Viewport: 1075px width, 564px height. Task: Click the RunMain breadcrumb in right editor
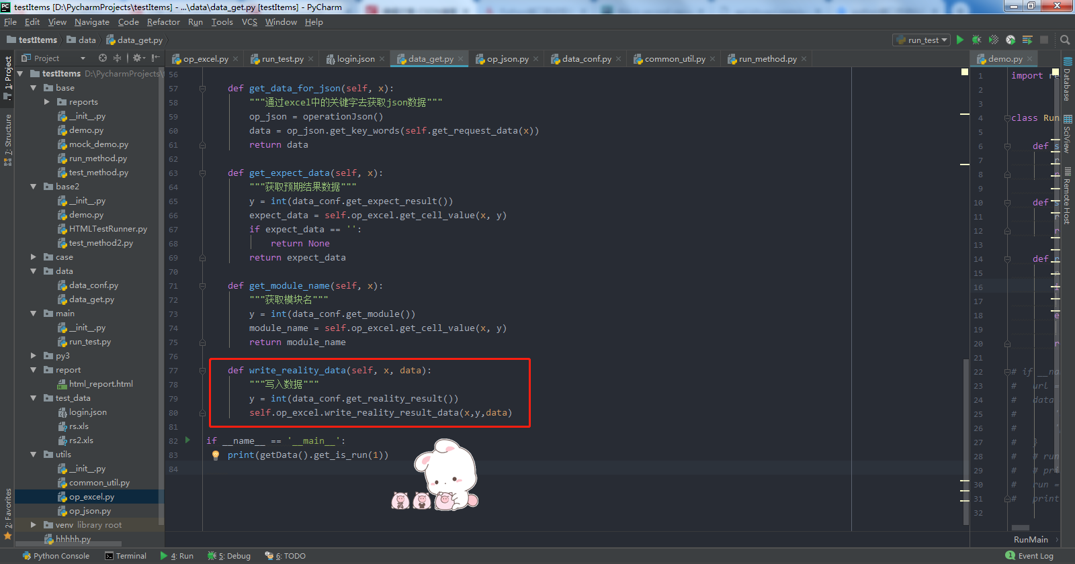click(1031, 539)
